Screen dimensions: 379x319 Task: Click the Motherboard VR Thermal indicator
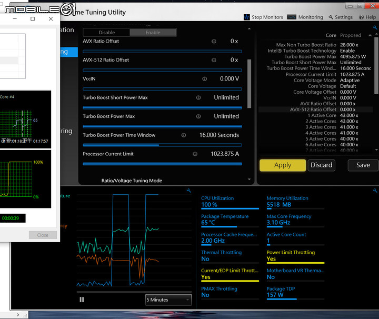click(x=295, y=274)
